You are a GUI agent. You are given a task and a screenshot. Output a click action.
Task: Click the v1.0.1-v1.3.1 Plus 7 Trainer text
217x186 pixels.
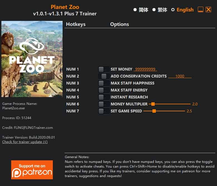[65, 14]
